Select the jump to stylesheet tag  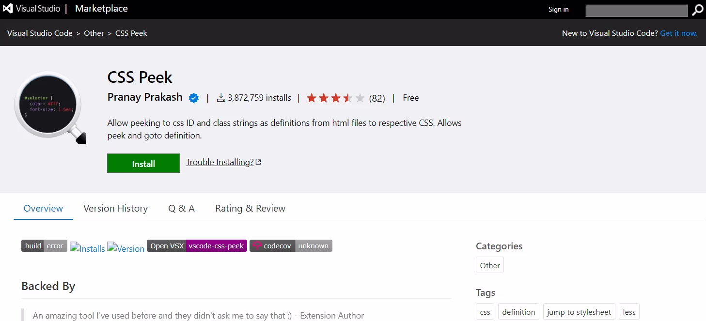tap(579, 312)
